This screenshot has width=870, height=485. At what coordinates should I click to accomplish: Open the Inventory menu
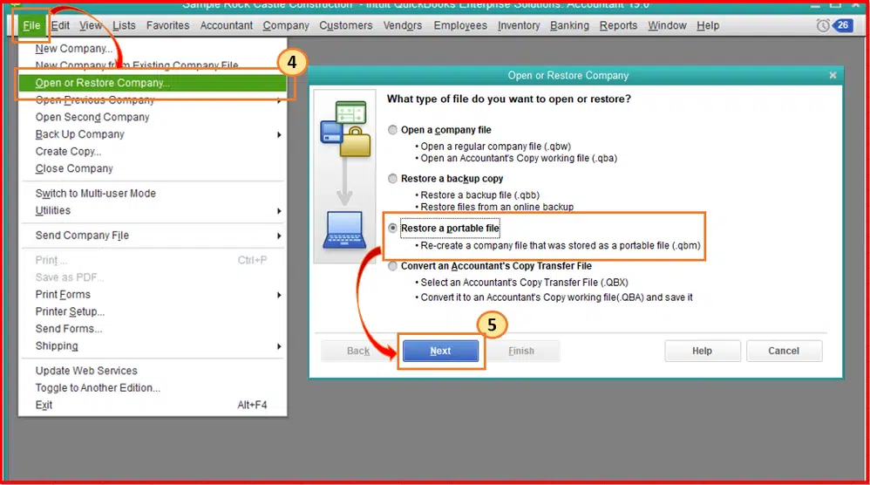[518, 25]
